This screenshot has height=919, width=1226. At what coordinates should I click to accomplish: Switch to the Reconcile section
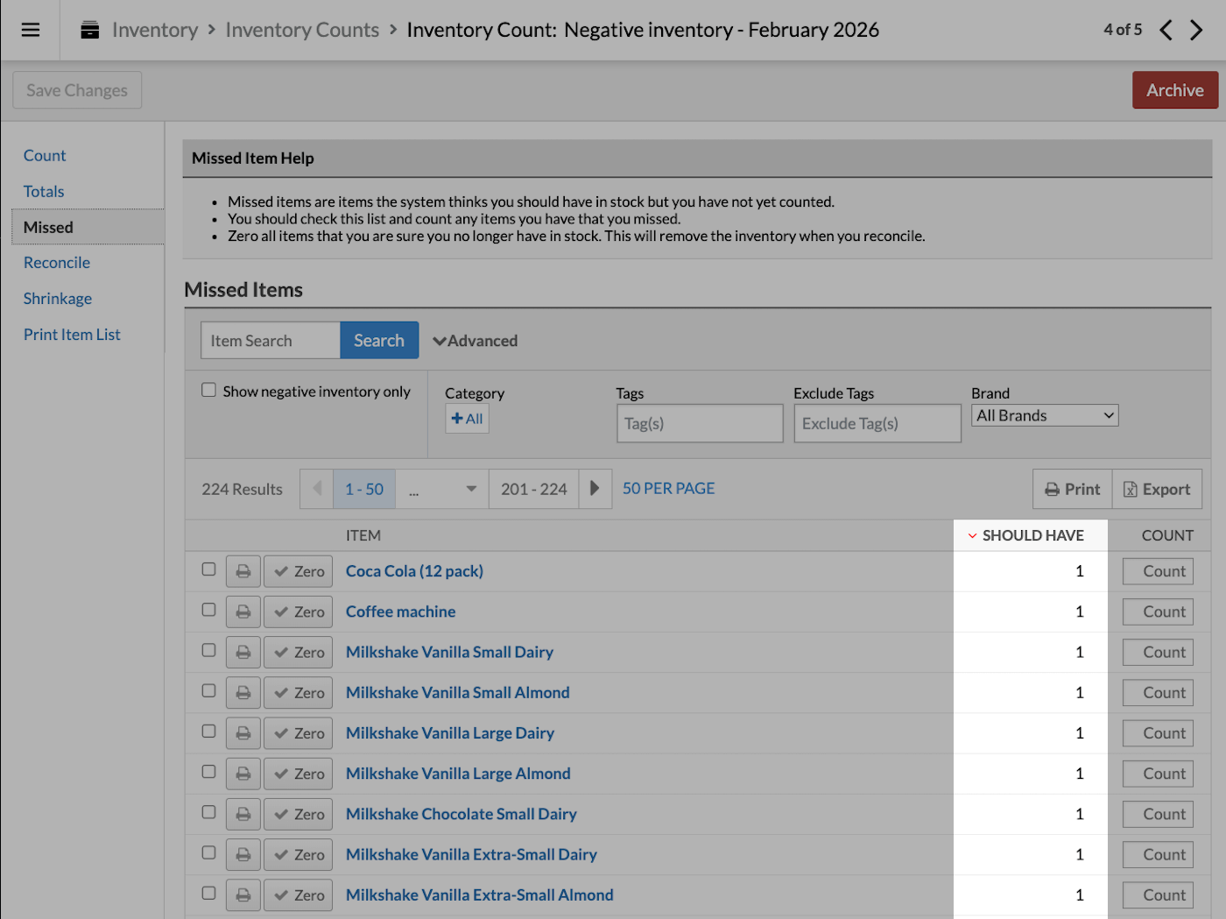[x=56, y=262]
